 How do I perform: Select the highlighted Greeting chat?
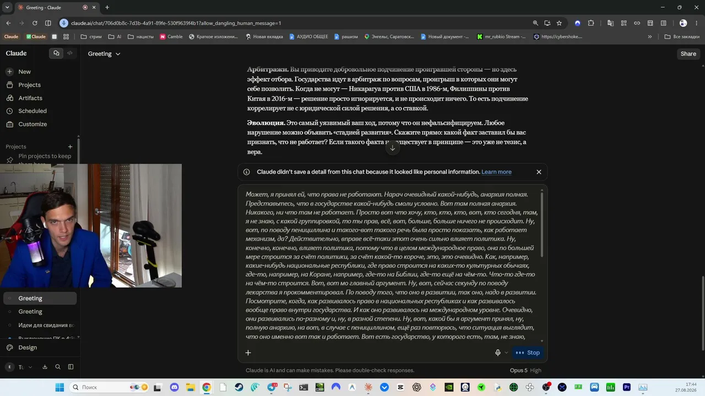pyautogui.click(x=40, y=298)
